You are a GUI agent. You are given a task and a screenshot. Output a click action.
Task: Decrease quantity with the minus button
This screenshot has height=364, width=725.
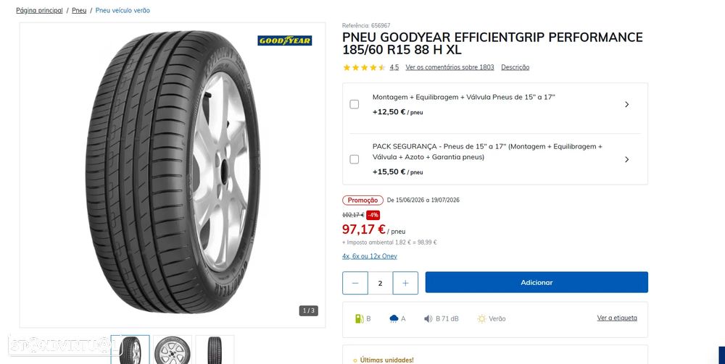(355, 283)
